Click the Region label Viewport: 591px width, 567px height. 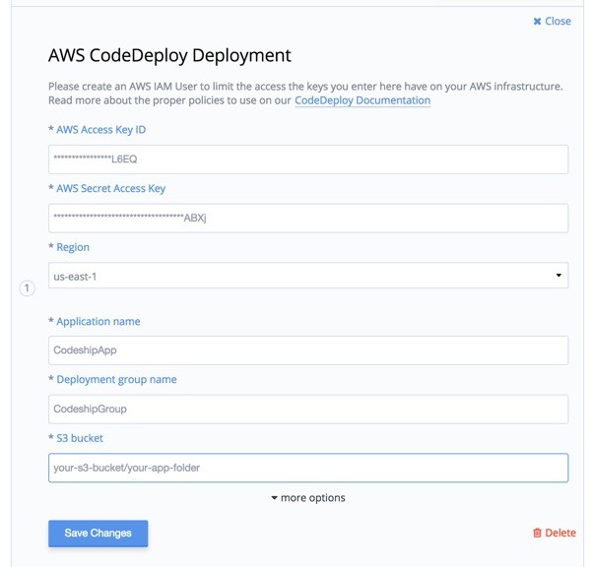click(73, 247)
